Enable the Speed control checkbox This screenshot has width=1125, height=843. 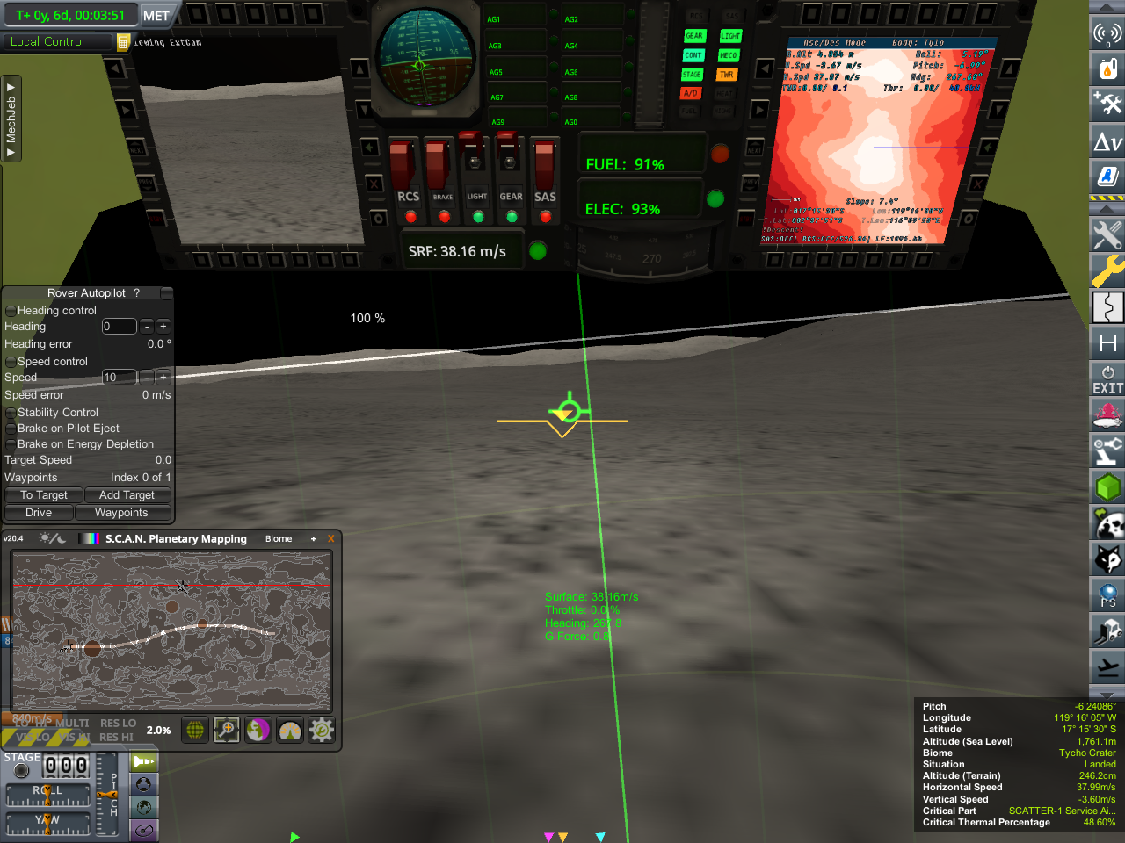(11, 362)
